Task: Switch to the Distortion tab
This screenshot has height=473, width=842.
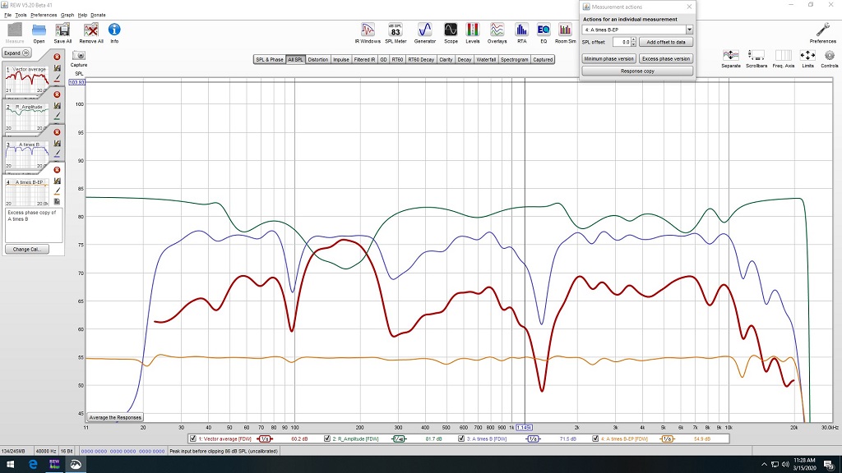Action: pos(318,59)
